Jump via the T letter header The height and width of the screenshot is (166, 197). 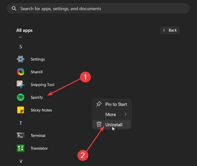tap(21, 123)
